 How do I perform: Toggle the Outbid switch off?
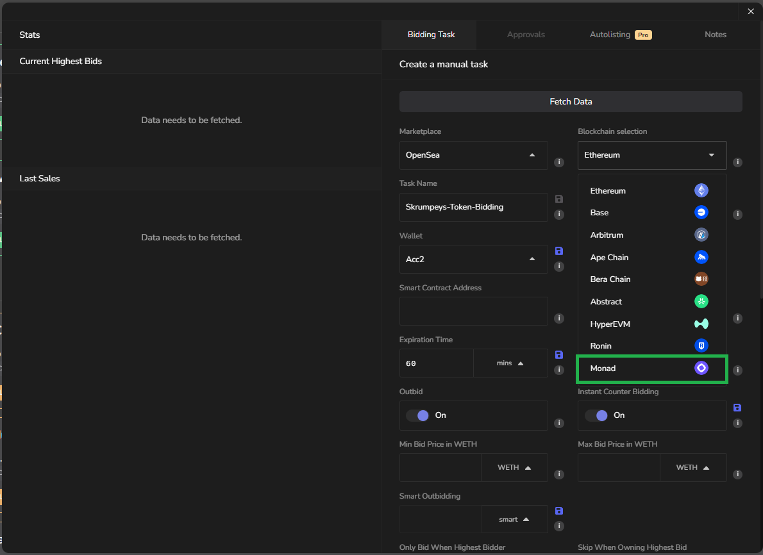pos(417,415)
